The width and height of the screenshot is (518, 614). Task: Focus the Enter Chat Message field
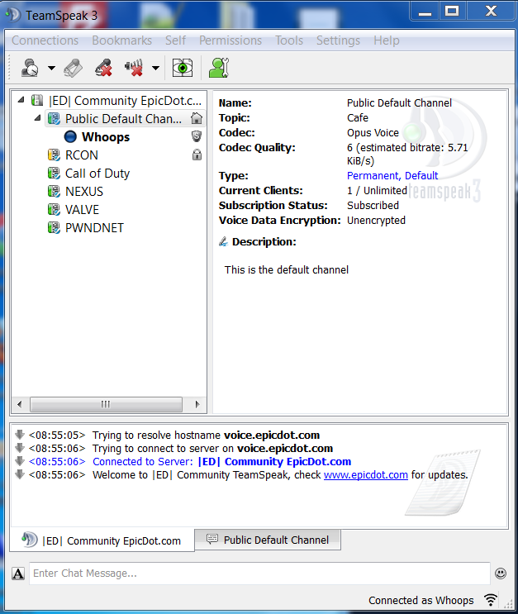[x=259, y=574]
